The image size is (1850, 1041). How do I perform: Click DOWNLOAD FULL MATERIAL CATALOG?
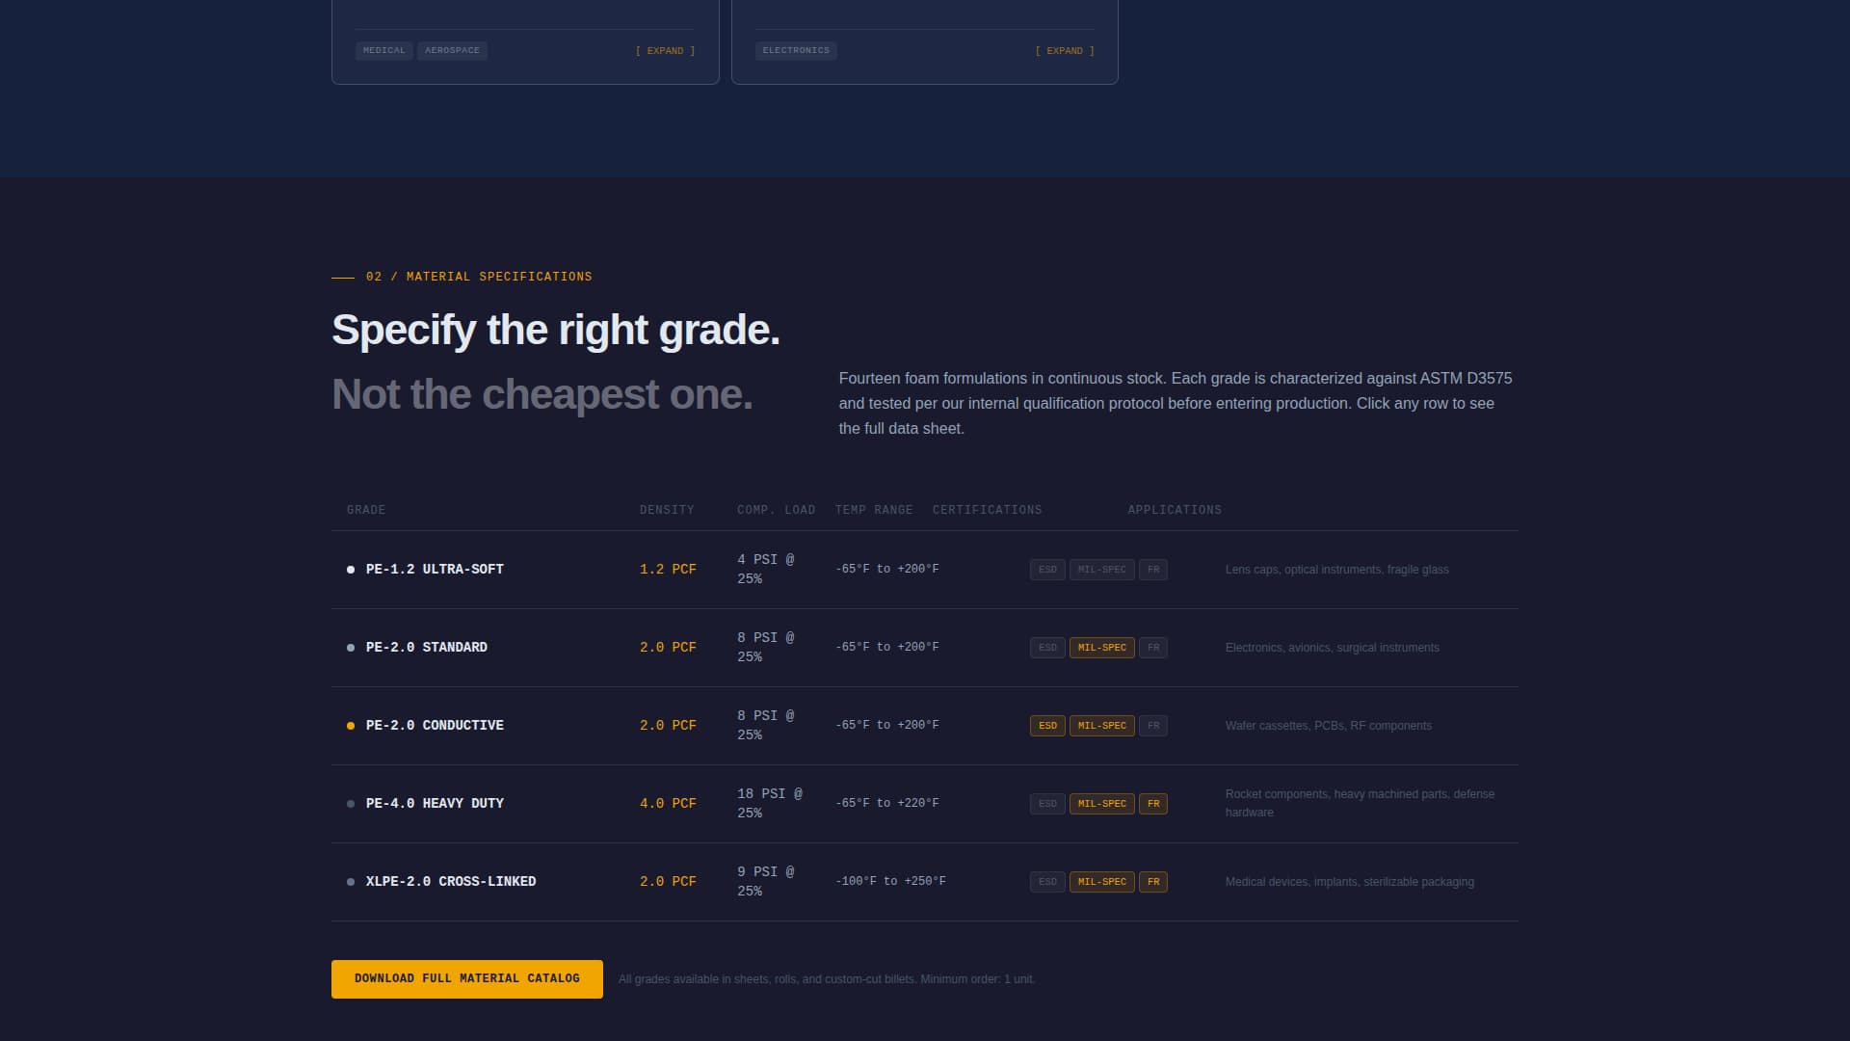tap(466, 978)
